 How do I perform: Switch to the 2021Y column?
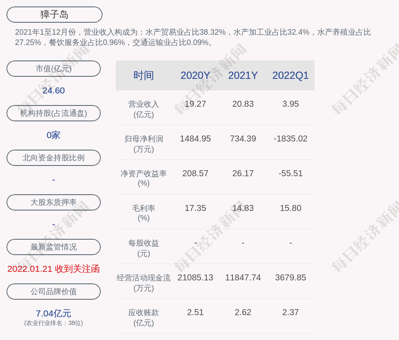[243, 75]
